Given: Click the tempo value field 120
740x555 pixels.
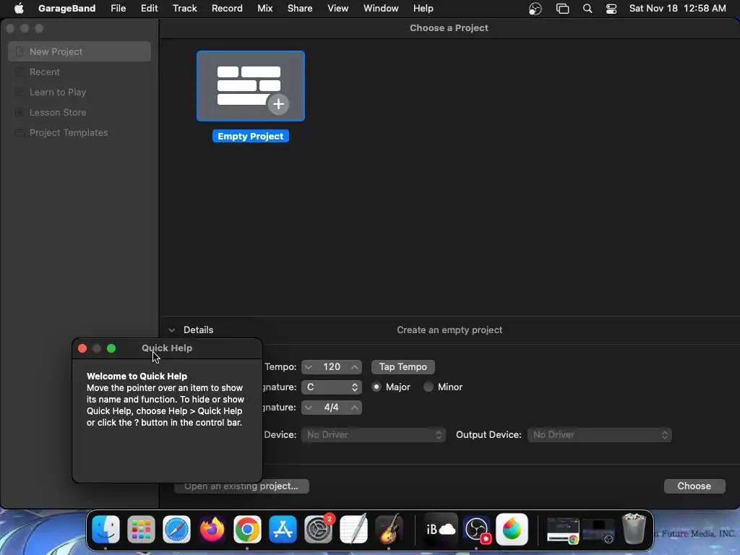Looking at the screenshot, I should click(x=331, y=367).
